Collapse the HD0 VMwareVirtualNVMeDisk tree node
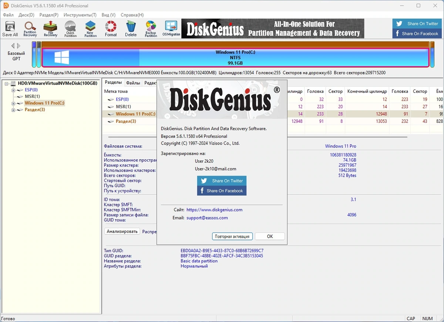 pos(7,84)
